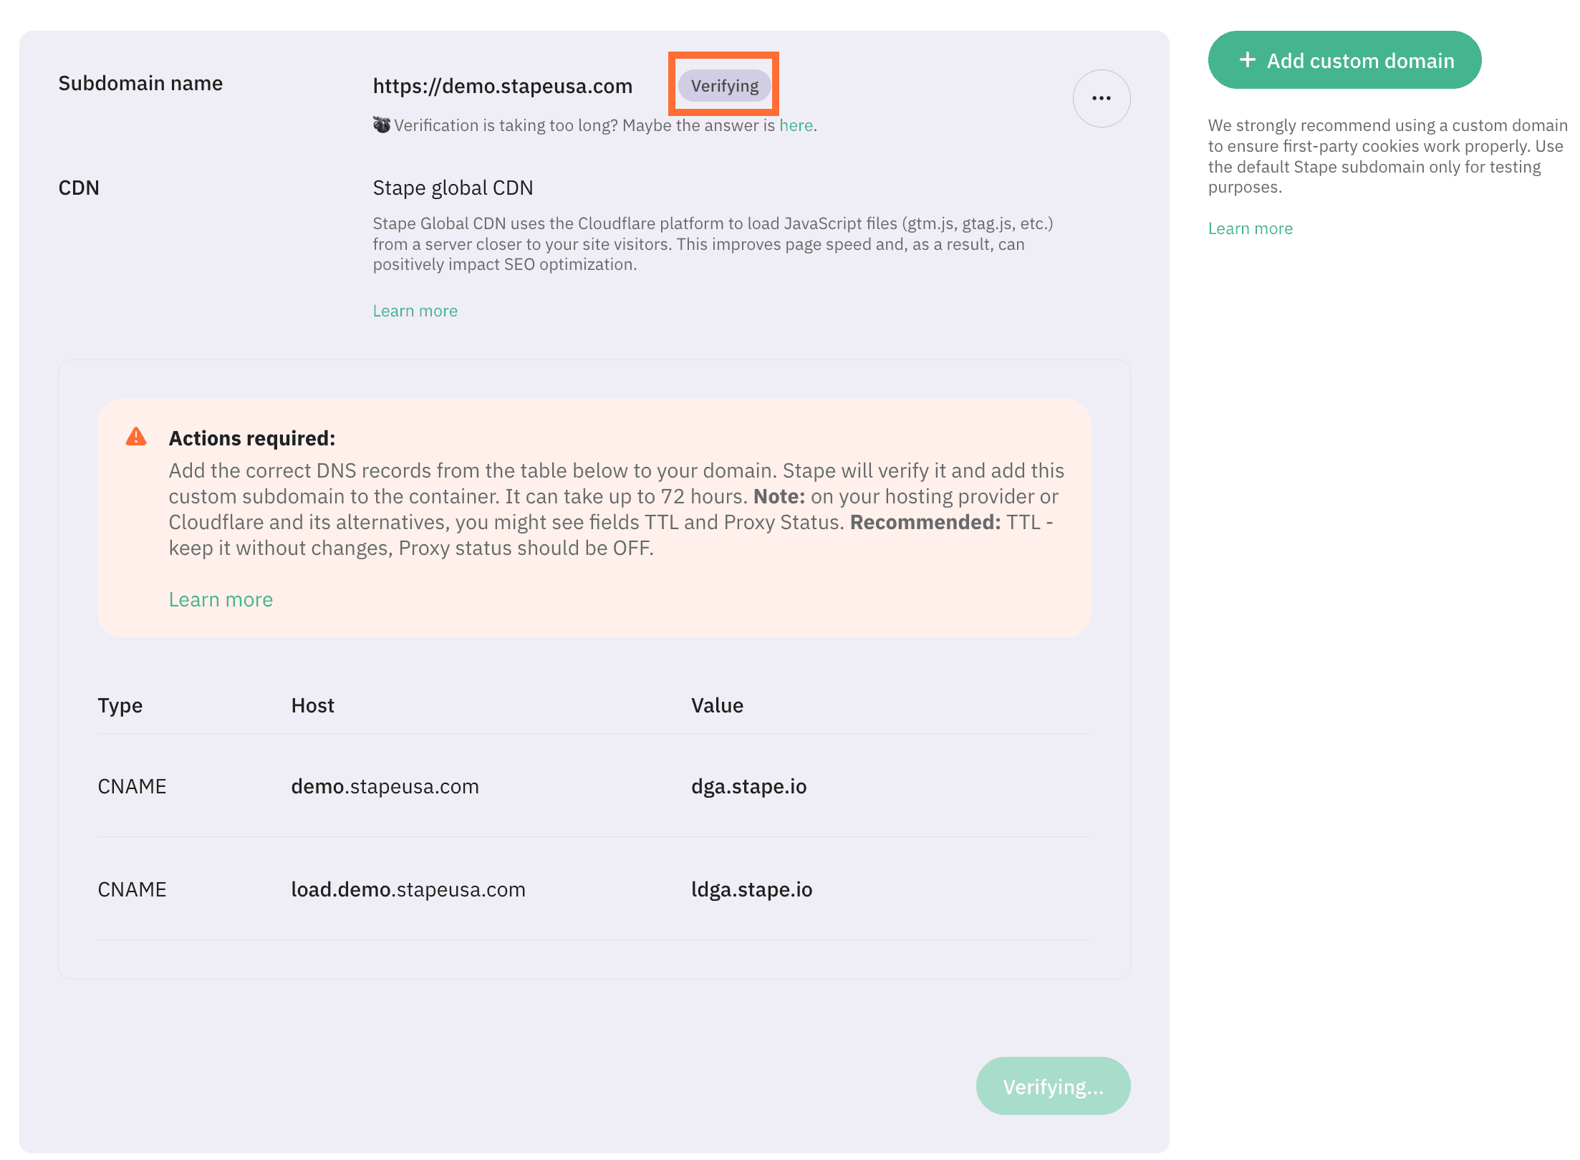
Task: Click the ghost emoji near verification message
Action: [380, 124]
